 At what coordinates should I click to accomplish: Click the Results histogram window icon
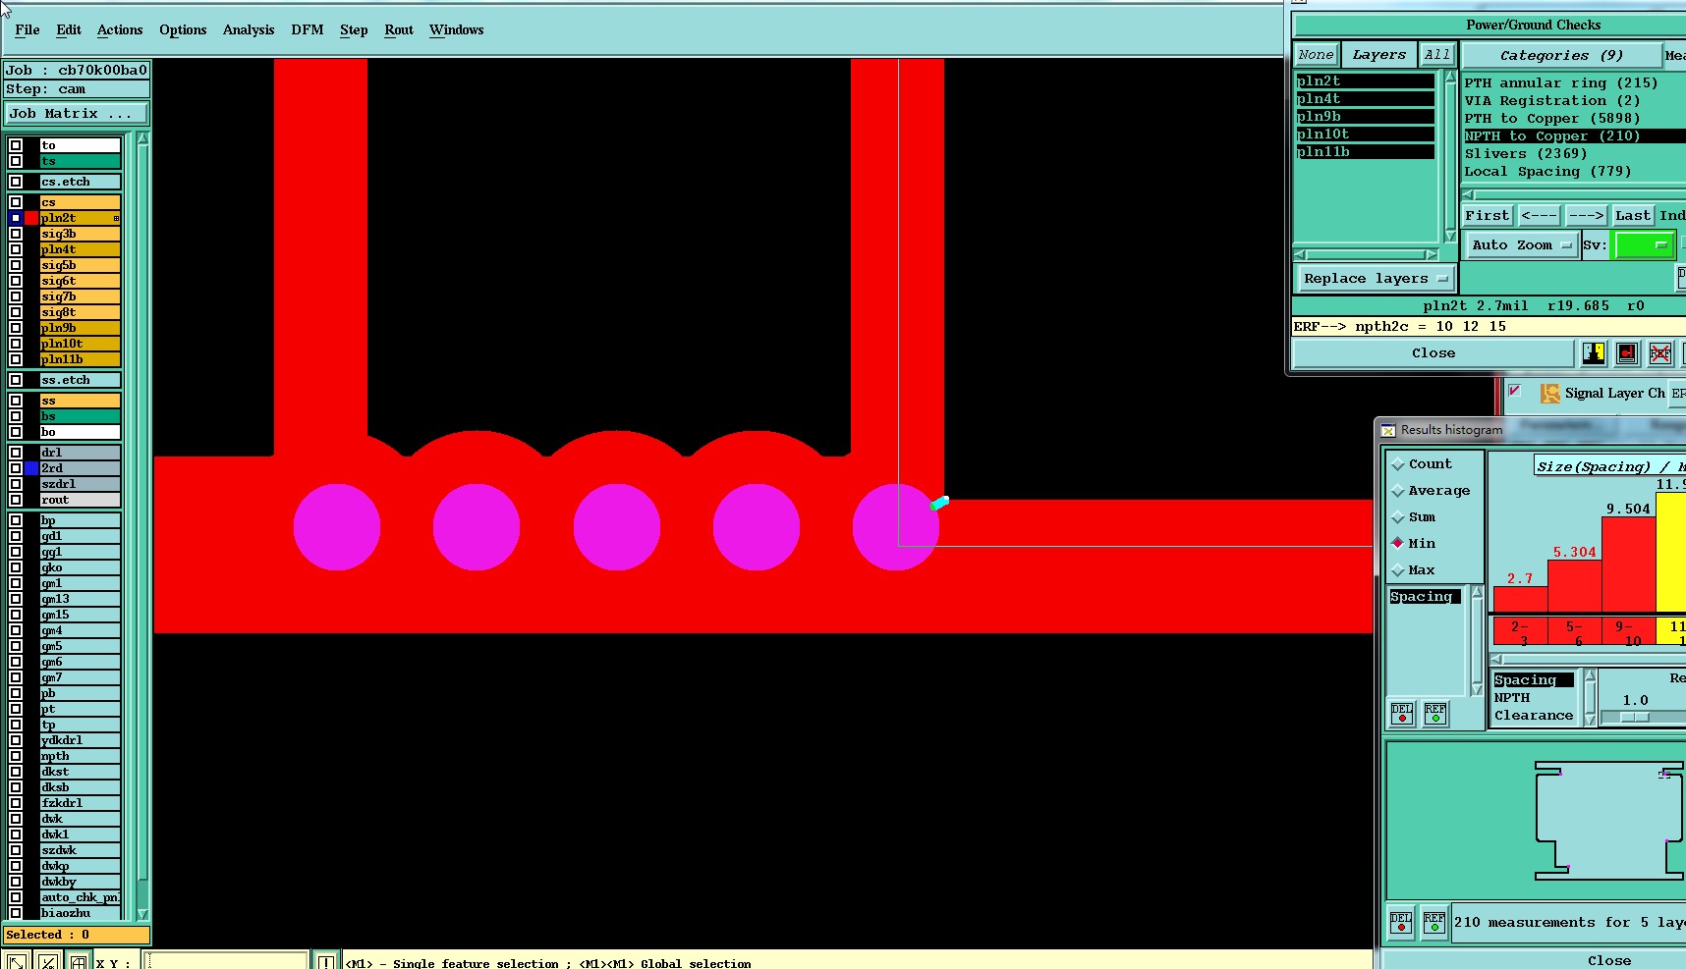point(1388,430)
